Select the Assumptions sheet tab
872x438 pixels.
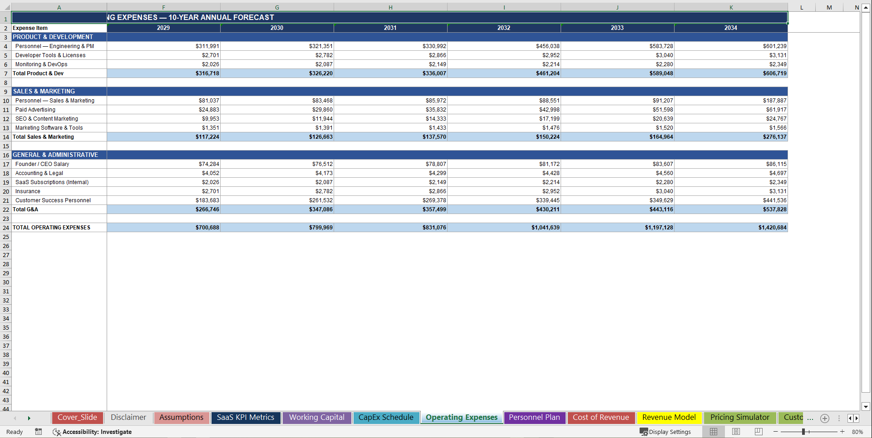(x=181, y=417)
